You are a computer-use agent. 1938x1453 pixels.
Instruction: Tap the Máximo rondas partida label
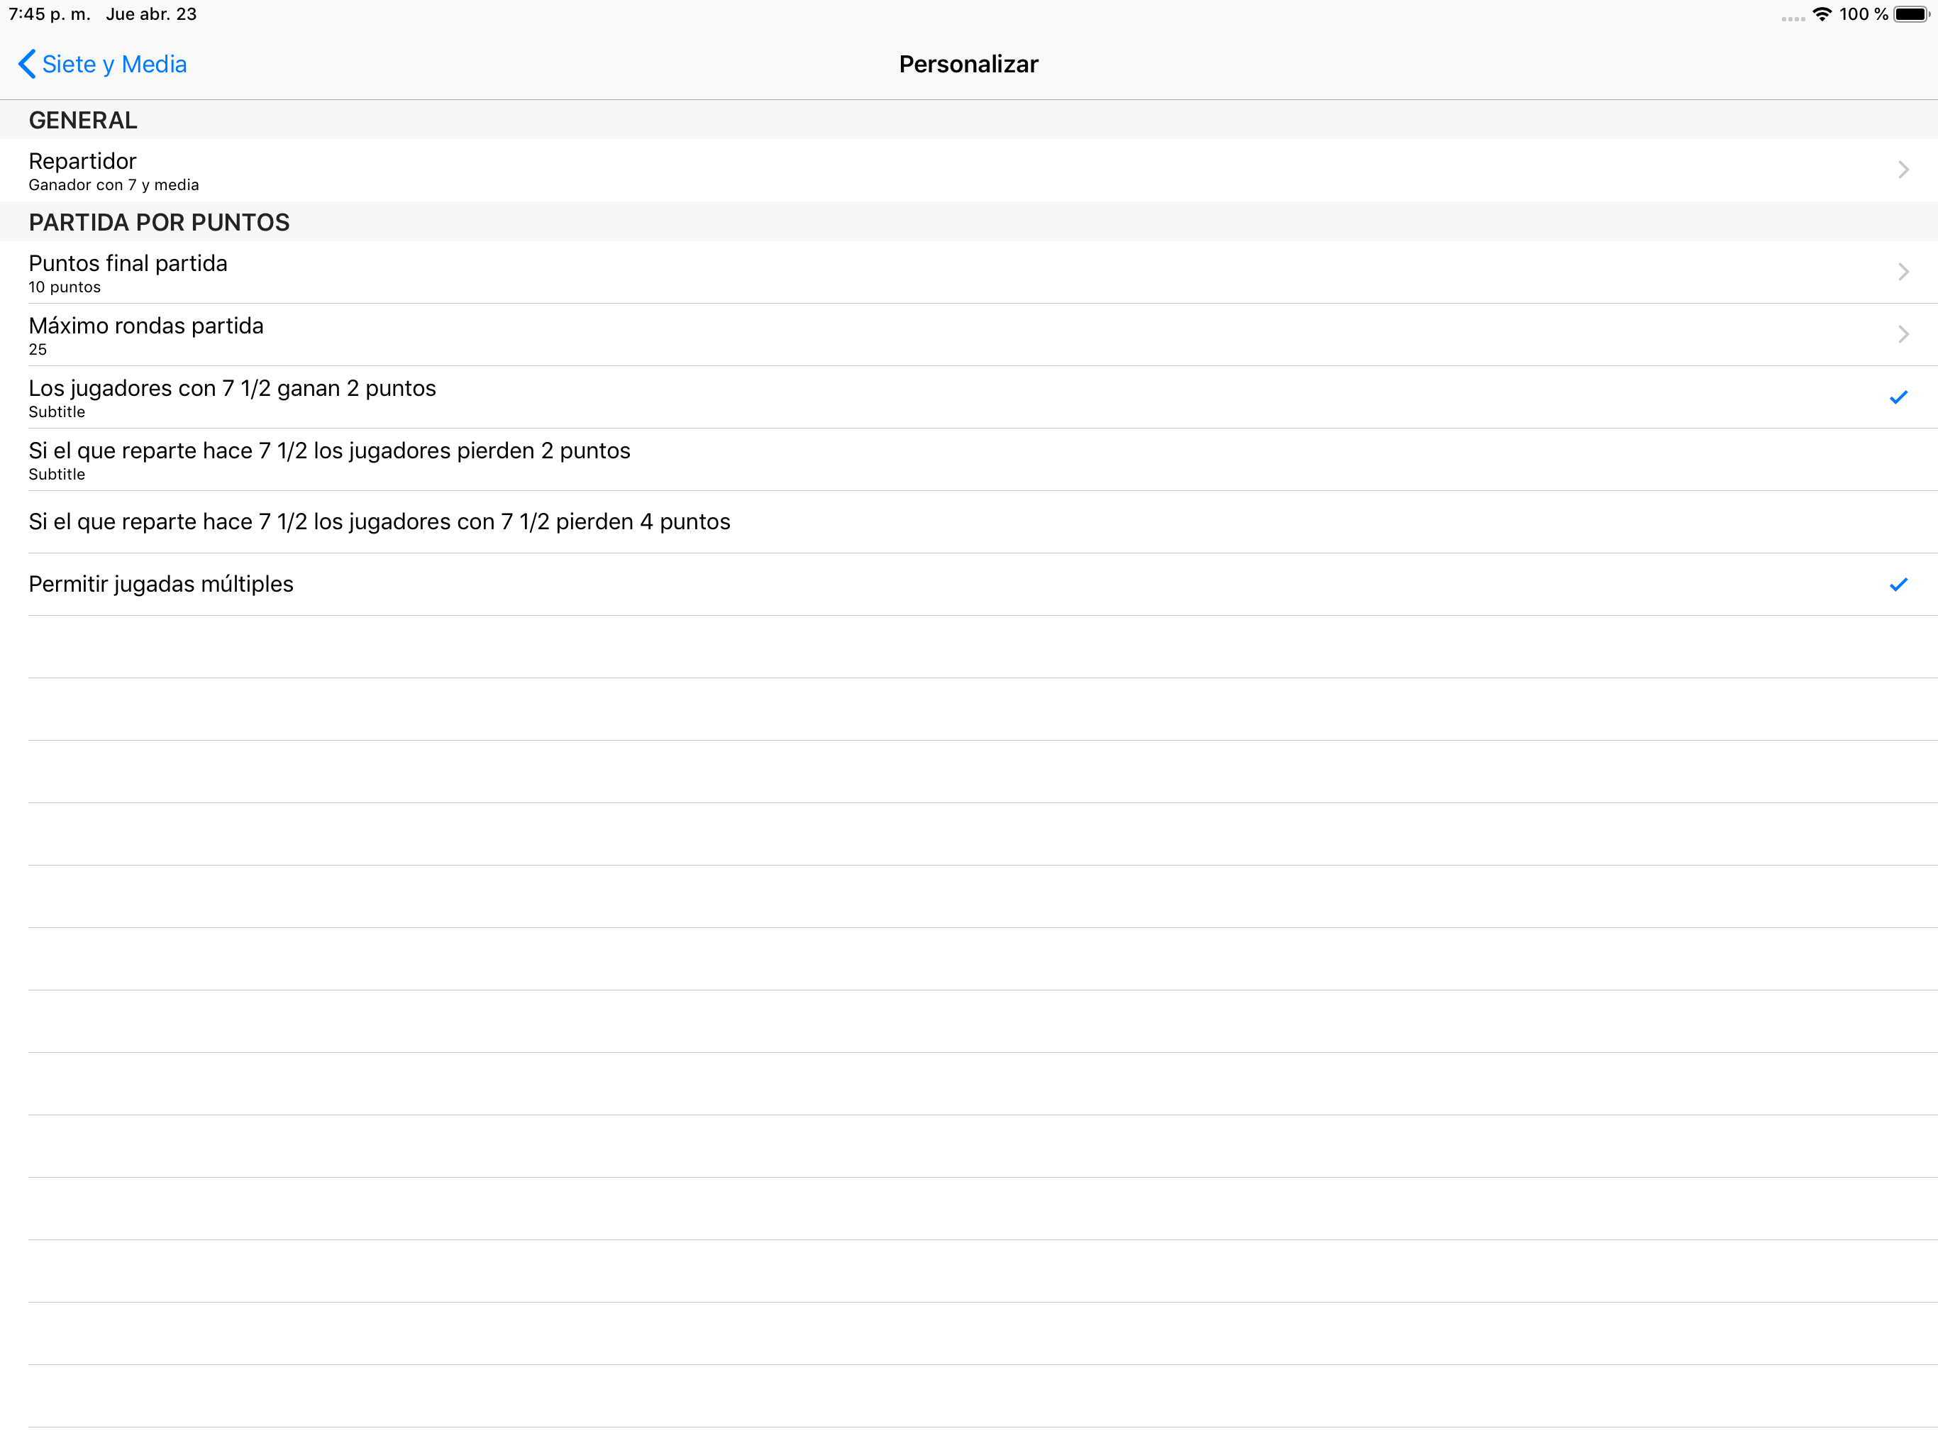(x=146, y=326)
